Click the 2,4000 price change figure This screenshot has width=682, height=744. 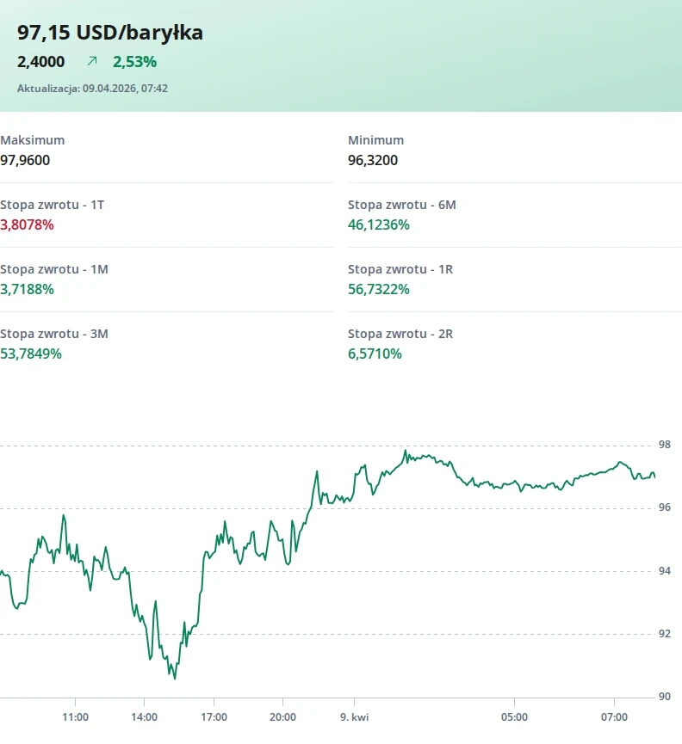[40, 61]
